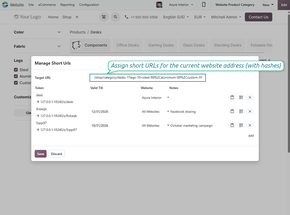Open the New dropdown in top bar

[268, 5]
